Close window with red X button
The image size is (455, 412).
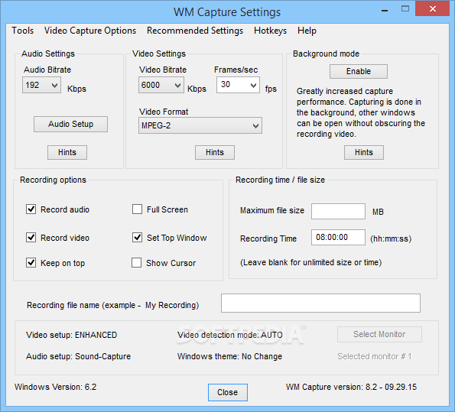(432, 8)
